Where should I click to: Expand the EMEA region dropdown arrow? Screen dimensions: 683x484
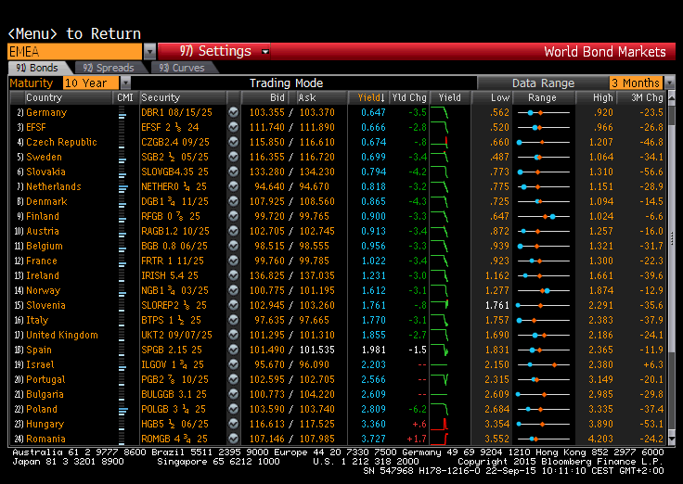(149, 52)
